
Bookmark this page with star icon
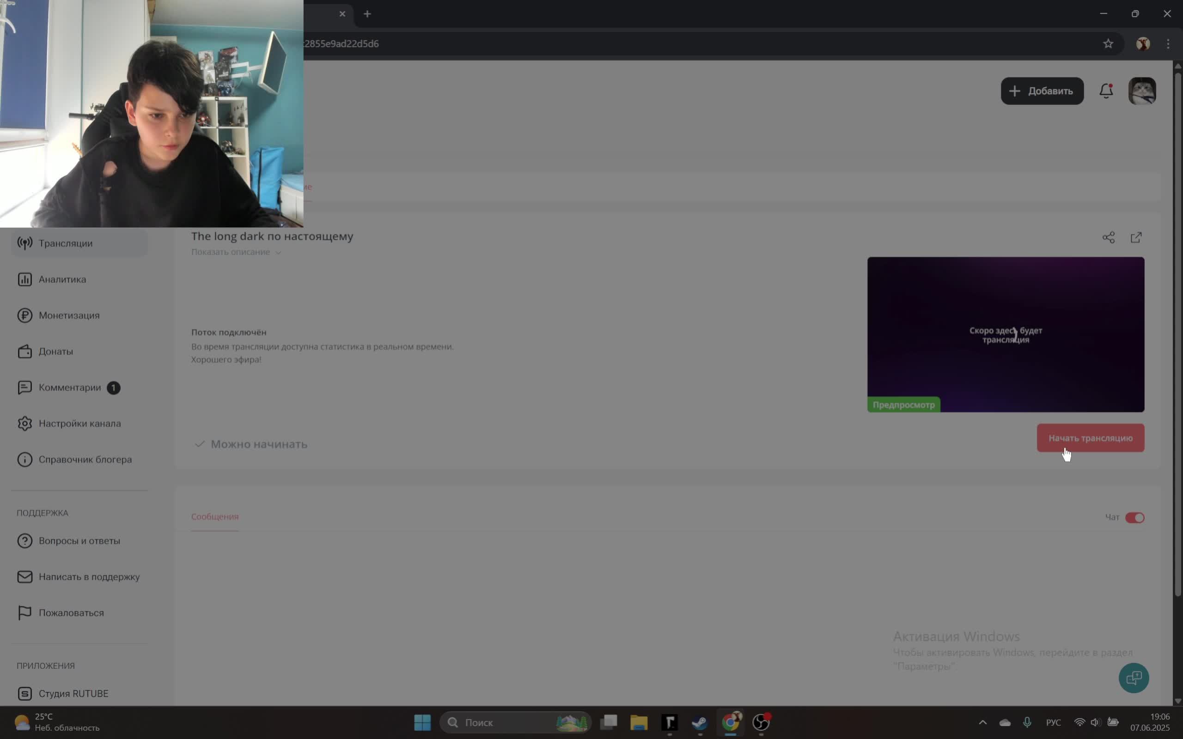tap(1108, 43)
